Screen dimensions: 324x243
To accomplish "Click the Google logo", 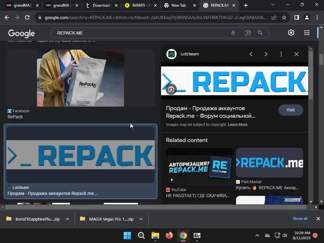I will coord(22,33).
